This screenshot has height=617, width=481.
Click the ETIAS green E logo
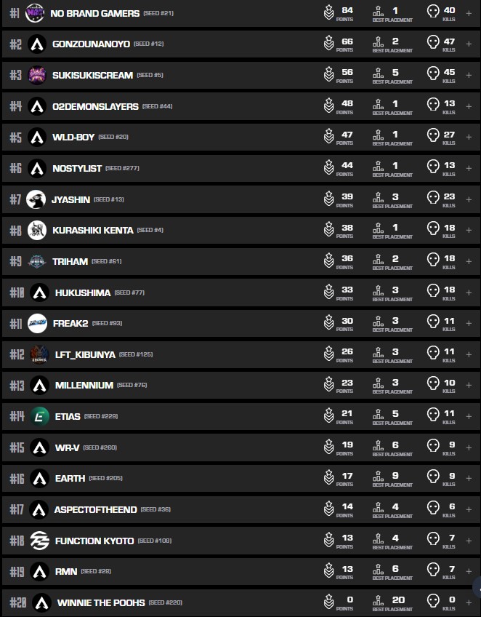point(41,416)
